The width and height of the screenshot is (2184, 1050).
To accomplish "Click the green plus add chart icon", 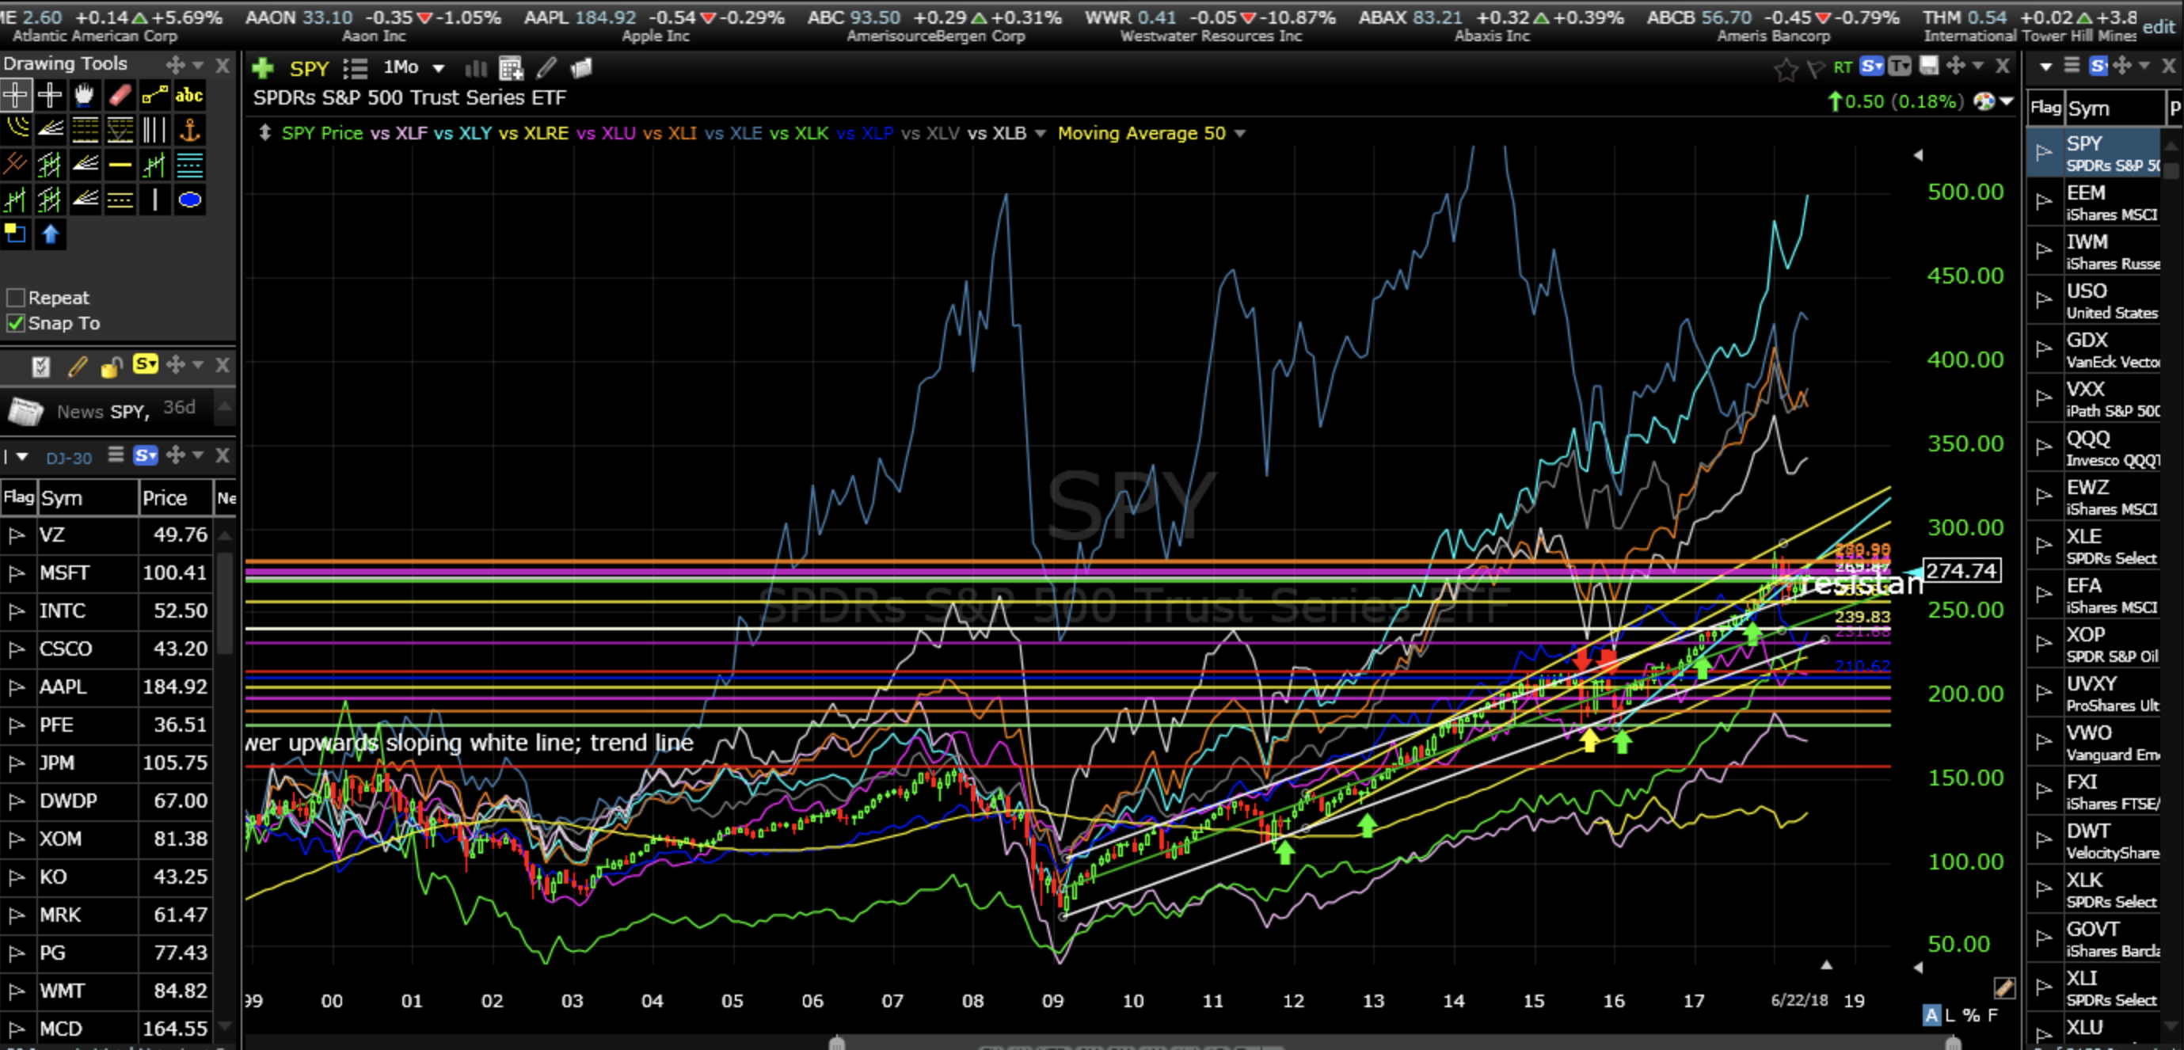I will click(263, 68).
